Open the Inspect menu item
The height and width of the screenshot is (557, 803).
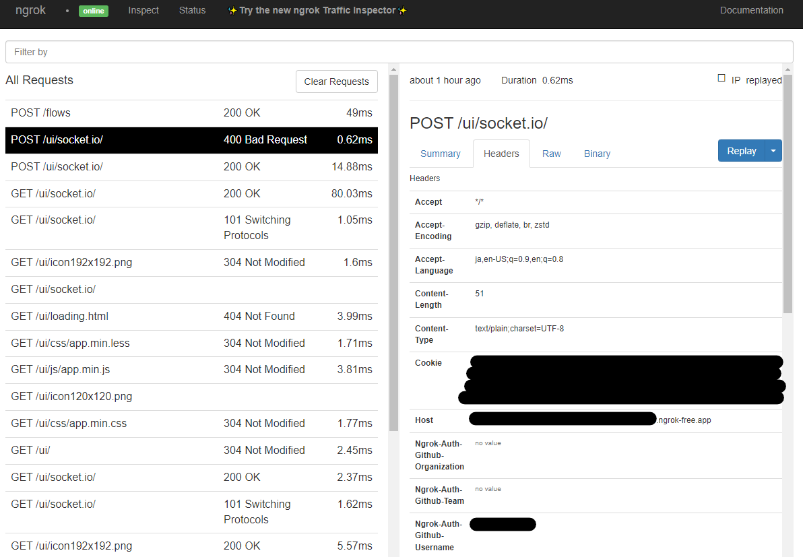(x=143, y=10)
